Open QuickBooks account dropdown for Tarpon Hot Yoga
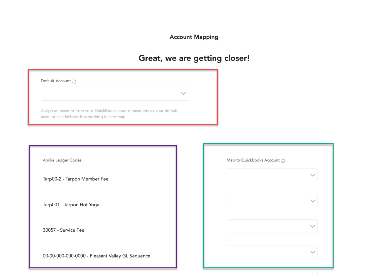 (272, 201)
